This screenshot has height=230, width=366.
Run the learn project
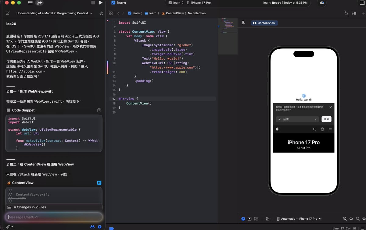point(101,3)
